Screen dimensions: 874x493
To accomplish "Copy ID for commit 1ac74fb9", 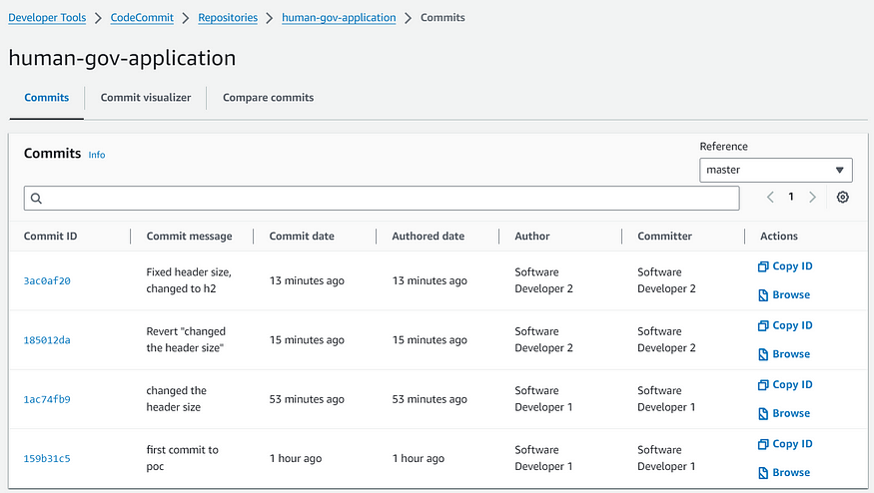I will tap(785, 385).
